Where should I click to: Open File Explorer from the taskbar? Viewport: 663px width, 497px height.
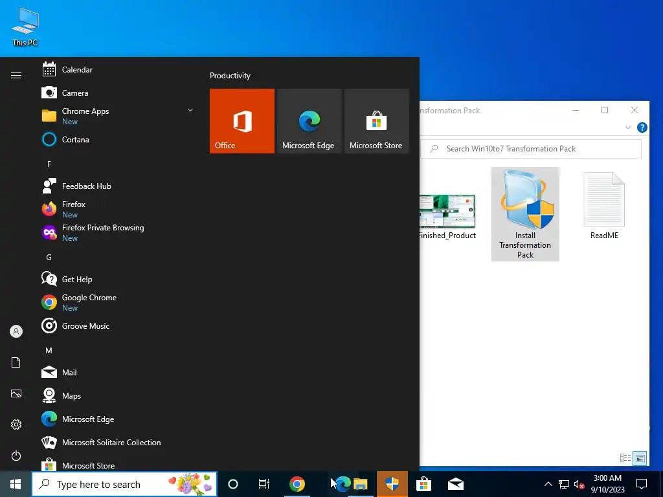361,484
